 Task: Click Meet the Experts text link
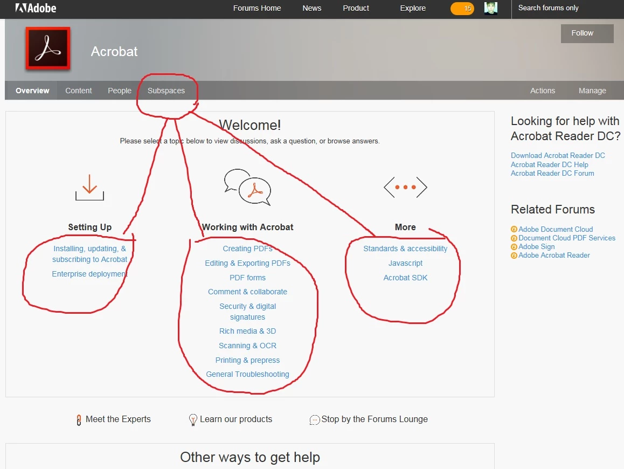[118, 419]
